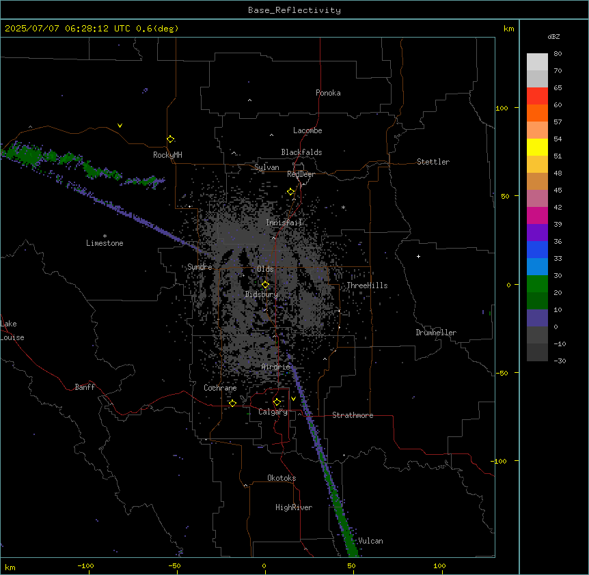Image resolution: width=589 pixels, height=575 pixels.
Task: Select the Okotoks label
Action: (282, 478)
